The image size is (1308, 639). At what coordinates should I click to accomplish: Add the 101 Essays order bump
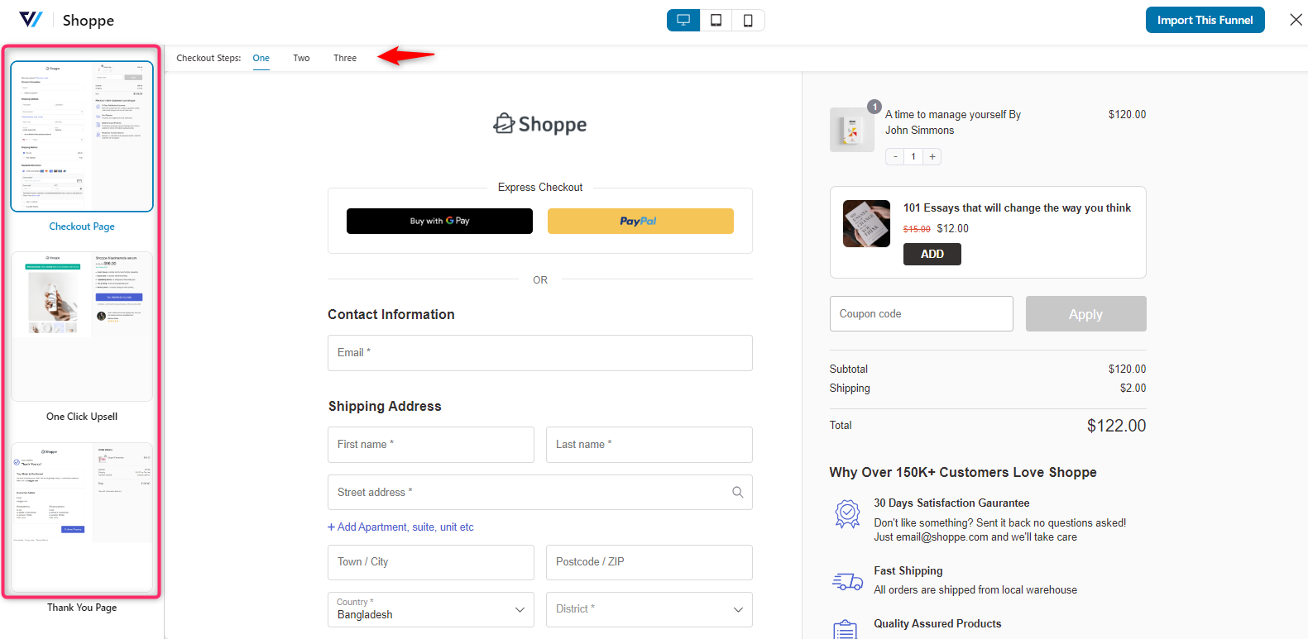coord(932,255)
